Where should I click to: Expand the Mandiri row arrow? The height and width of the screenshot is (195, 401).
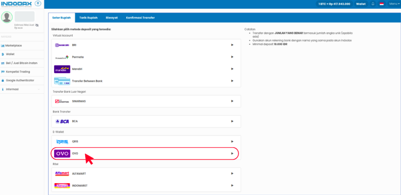tap(232, 69)
